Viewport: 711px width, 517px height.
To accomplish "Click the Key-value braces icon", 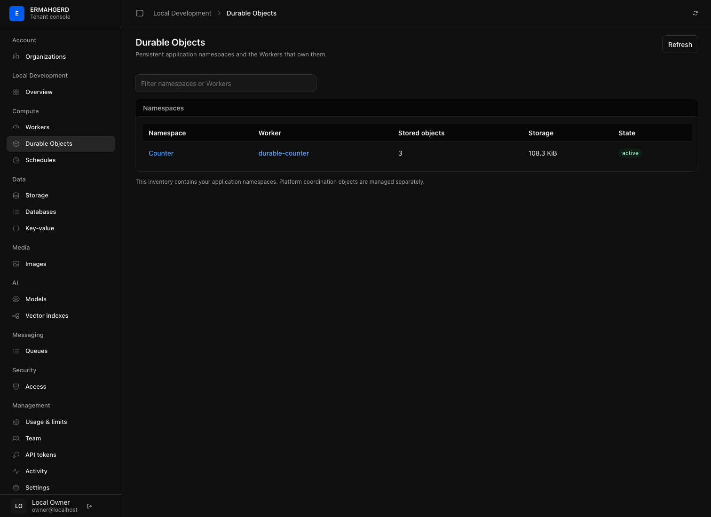I will tap(16, 228).
